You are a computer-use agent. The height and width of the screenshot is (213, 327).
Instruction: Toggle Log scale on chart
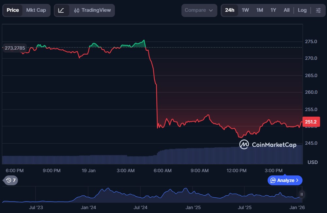pos(302,10)
